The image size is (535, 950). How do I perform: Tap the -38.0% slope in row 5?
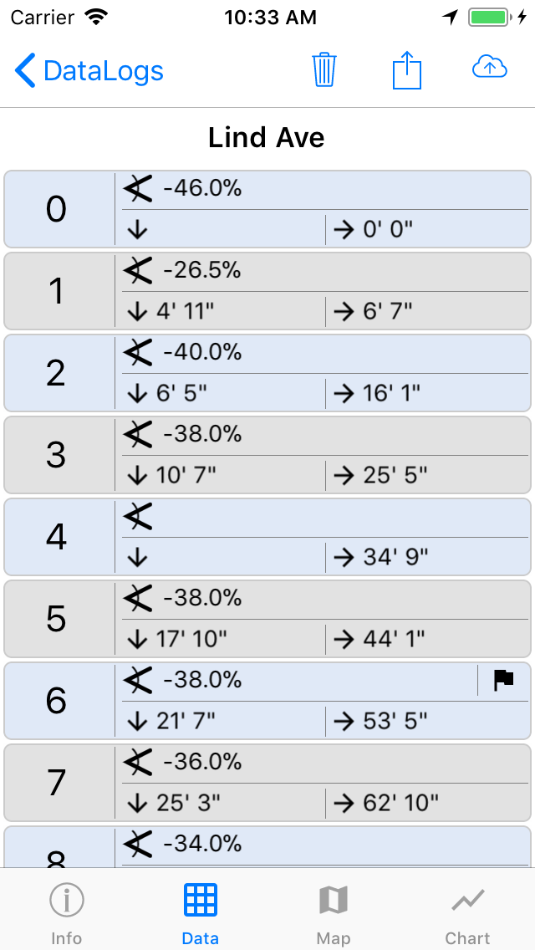pyautogui.click(x=202, y=598)
